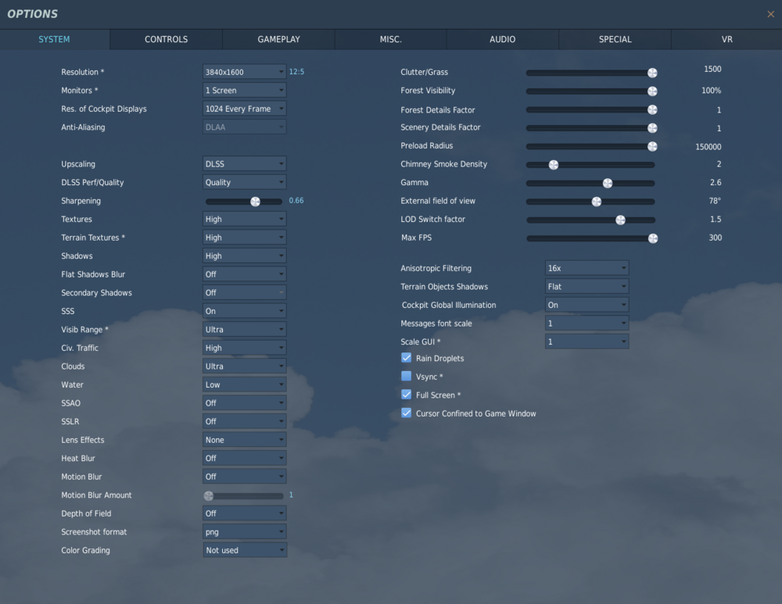Open the SSS dropdown
This screenshot has height=604, width=782.
coord(244,311)
